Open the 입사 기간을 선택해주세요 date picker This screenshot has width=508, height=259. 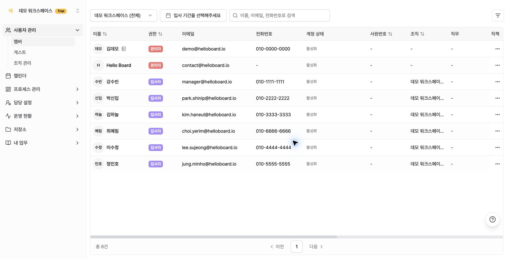193,15
